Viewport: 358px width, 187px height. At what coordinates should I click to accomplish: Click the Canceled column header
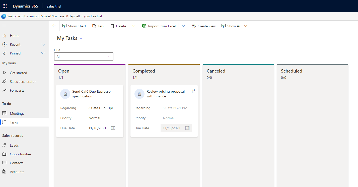pos(216,71)
